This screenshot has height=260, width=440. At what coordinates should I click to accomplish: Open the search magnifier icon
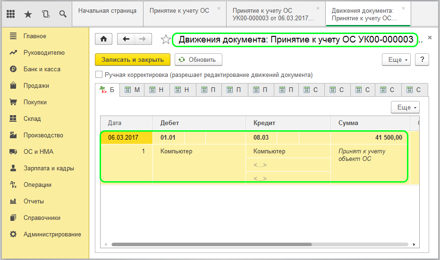(x=63, y=14)
